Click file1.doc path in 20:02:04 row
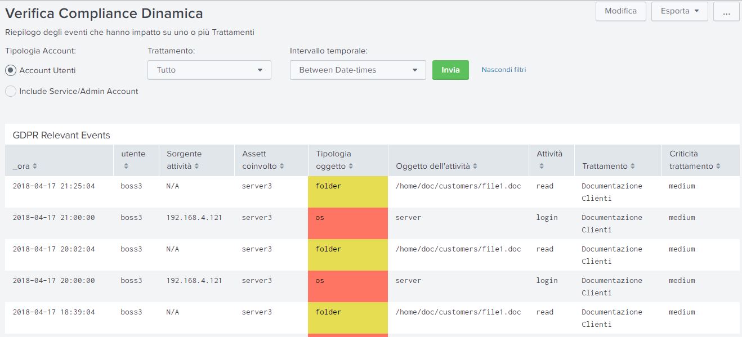This screenshot has height=337, width=742. 458,249
